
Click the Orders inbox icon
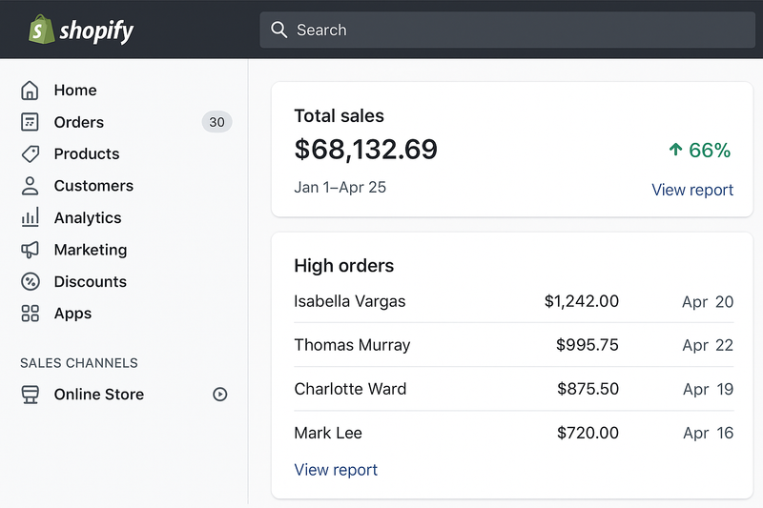[x=31, y=122]
